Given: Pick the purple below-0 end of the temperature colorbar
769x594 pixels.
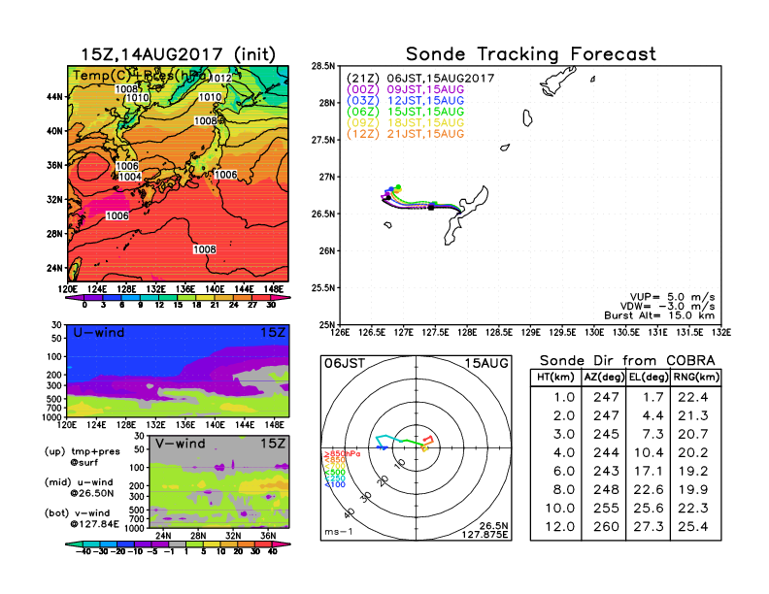Looking at the screenshot, I should pos(75,298).
